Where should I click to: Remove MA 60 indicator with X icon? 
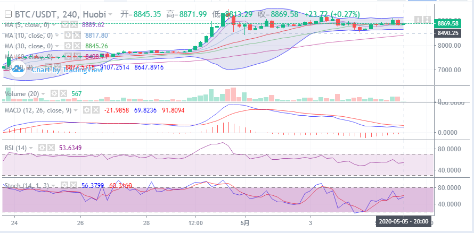77,56
